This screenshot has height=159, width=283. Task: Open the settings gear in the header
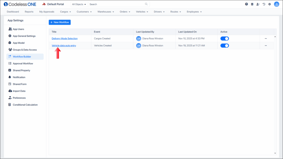tap(270, 4)
